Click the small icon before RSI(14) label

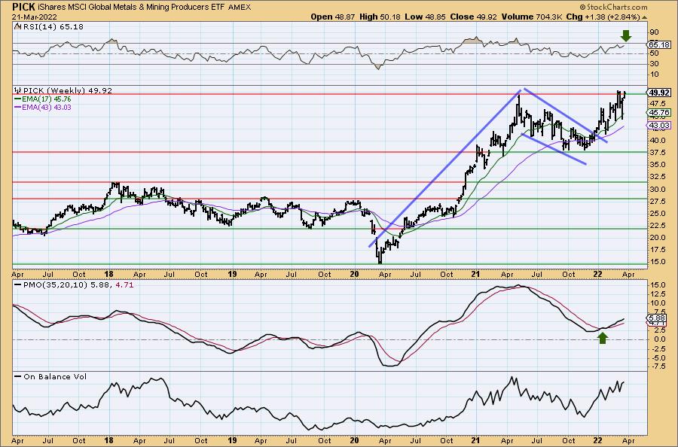pos(17,26)
